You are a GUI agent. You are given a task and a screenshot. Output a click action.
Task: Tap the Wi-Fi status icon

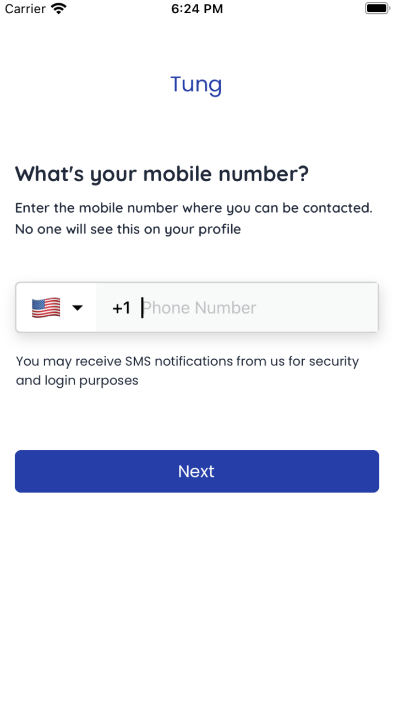[58, 9]
